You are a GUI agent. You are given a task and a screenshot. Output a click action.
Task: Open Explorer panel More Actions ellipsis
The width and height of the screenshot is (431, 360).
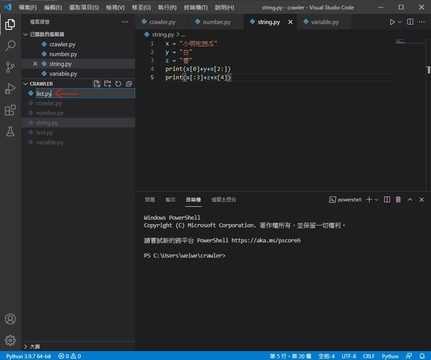(x=125, y=22)
